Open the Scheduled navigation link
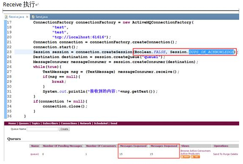 click(101, 123)
